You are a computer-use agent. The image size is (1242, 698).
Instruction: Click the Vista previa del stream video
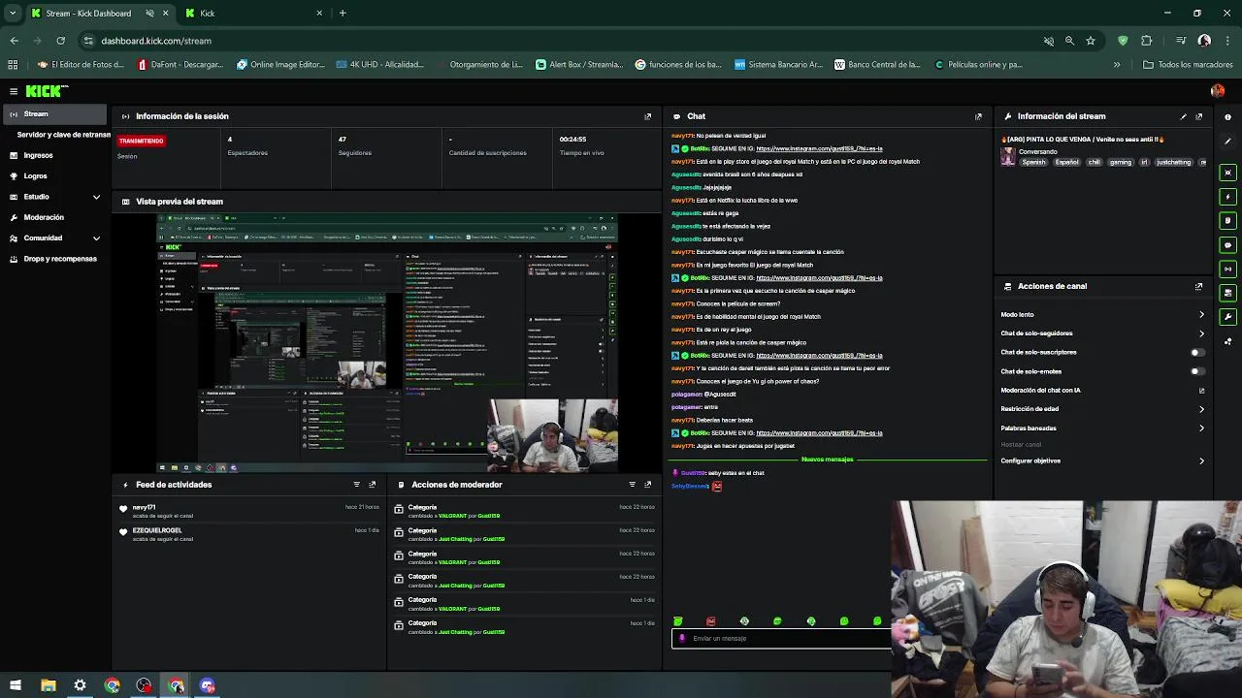coord(387,343)
